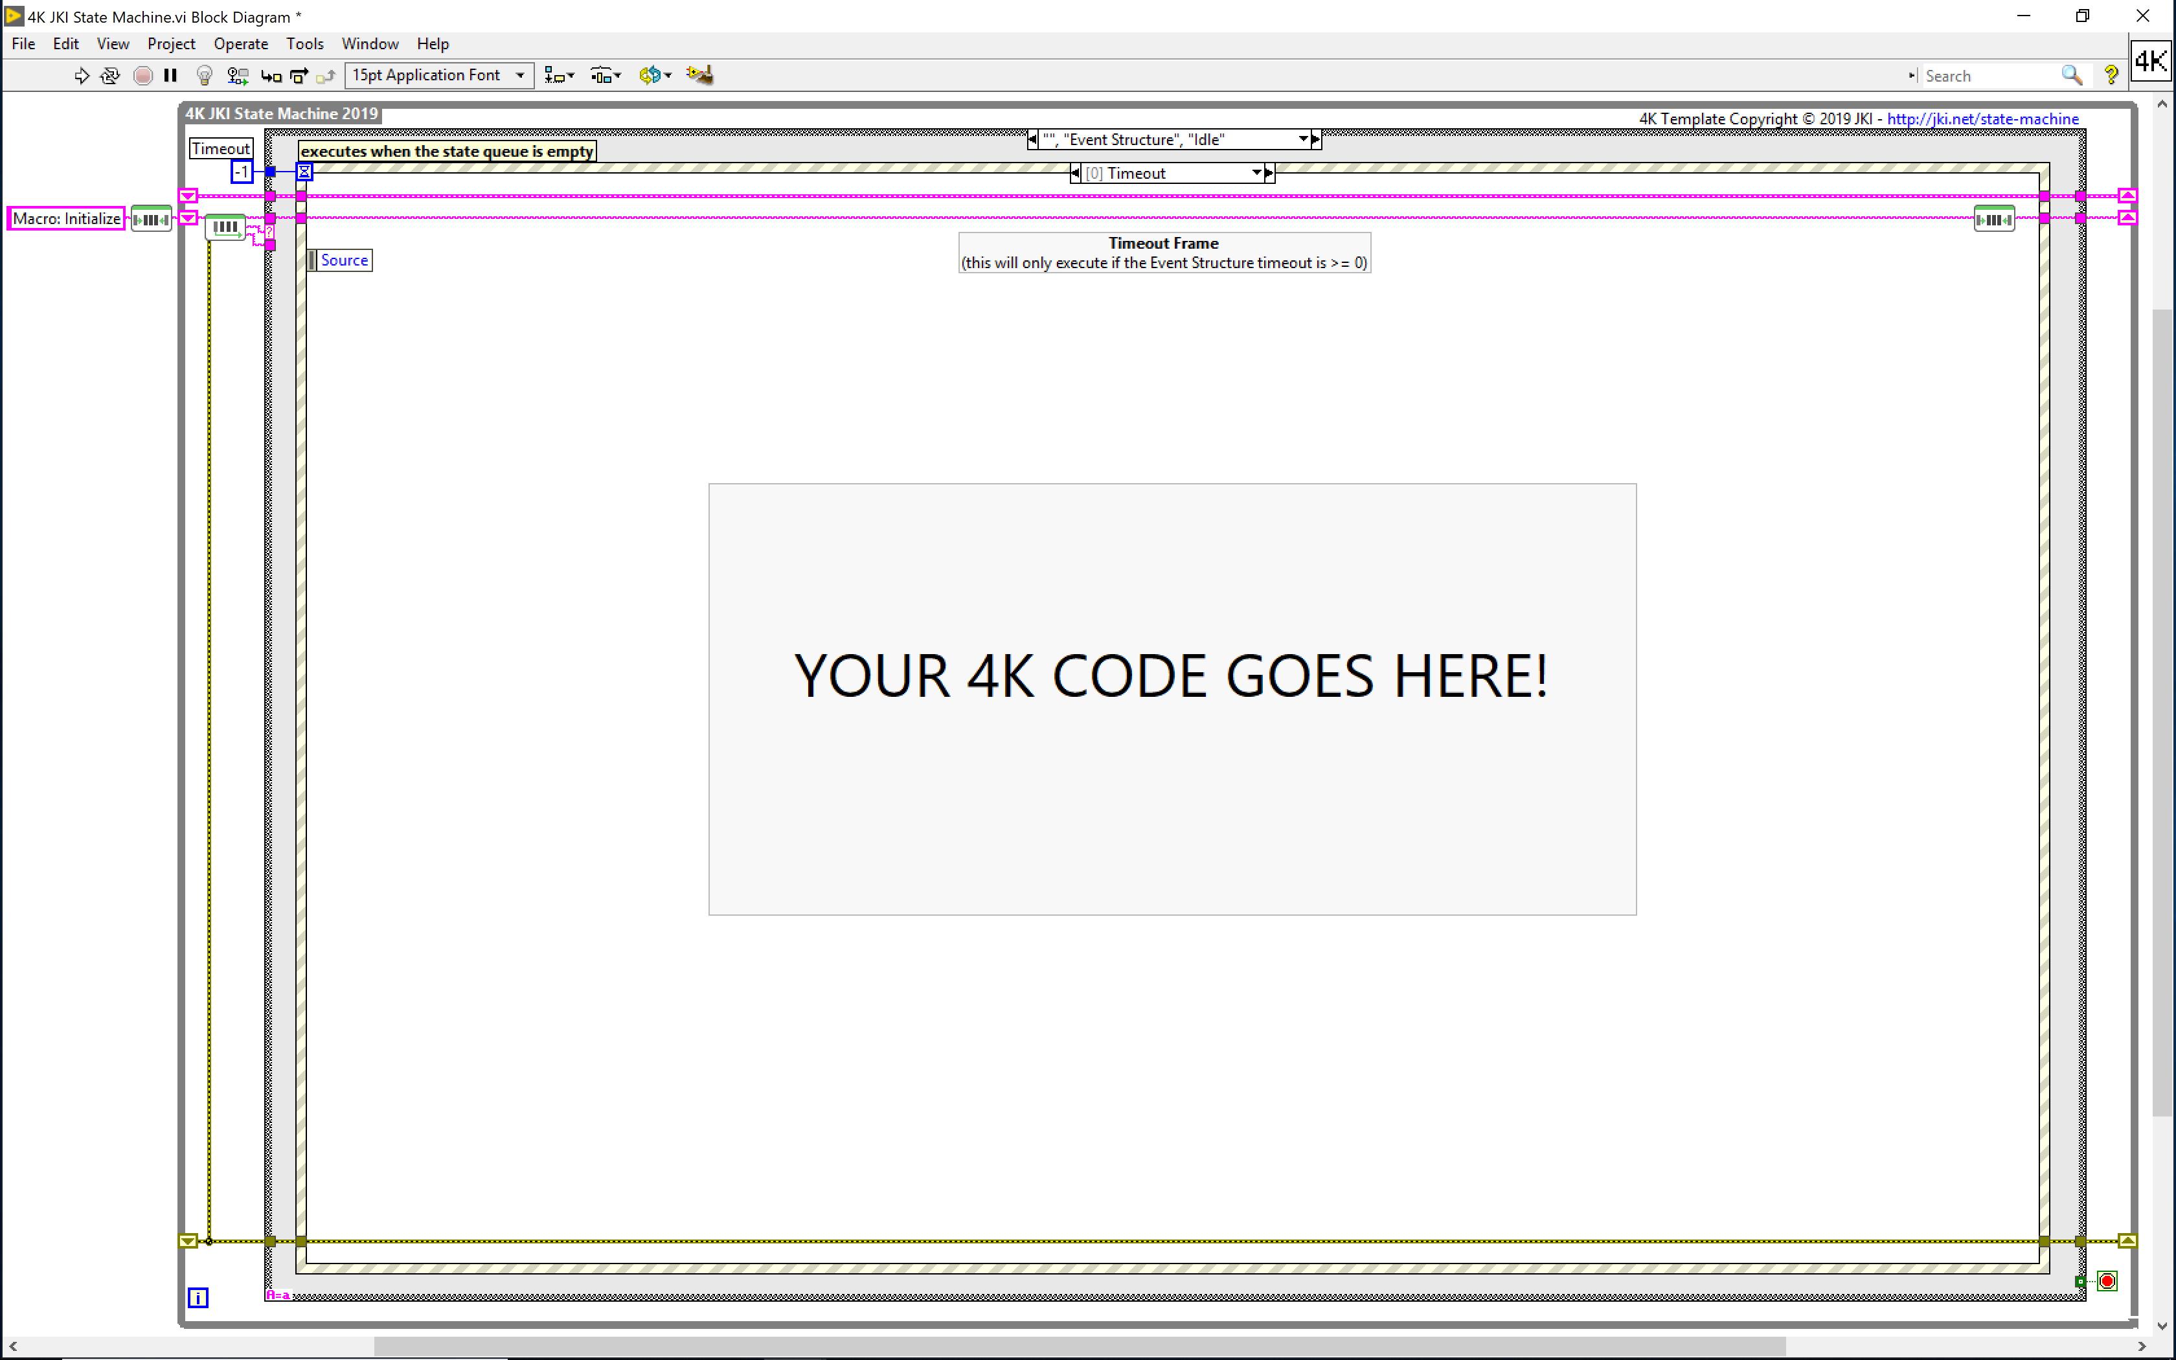Open the 15pt Application Font dropdown
The height and width of the screenshot is (1360, 2176).
point(520,76)
